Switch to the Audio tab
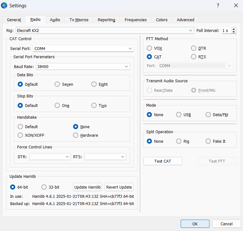Screen dimensions: 243x231 [x=55, y=20]
